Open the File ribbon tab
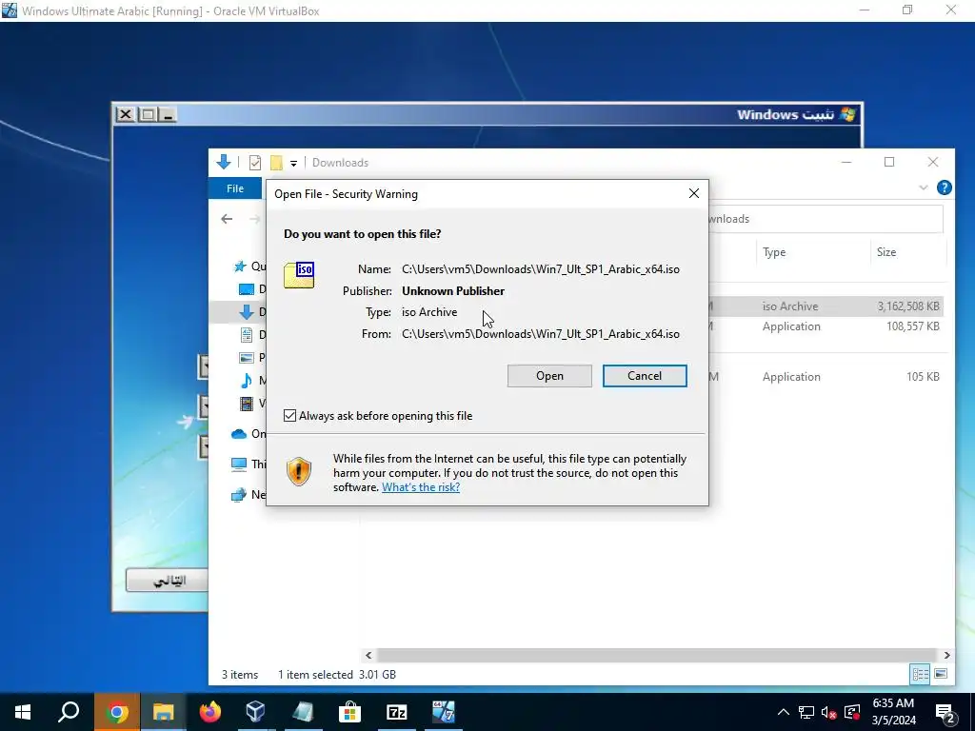The height and width of the screenshot is (731, 975). pyautogui.click(x=235, y=188)
